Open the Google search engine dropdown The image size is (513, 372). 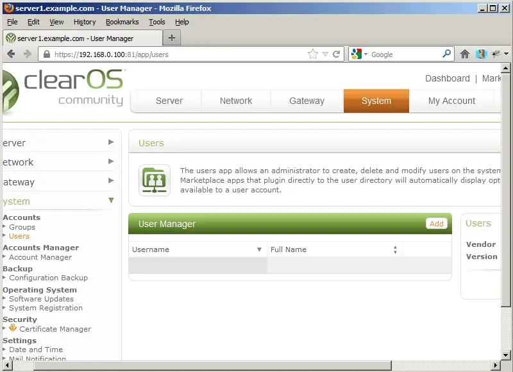pyautogui.click(x=360, y=55)
